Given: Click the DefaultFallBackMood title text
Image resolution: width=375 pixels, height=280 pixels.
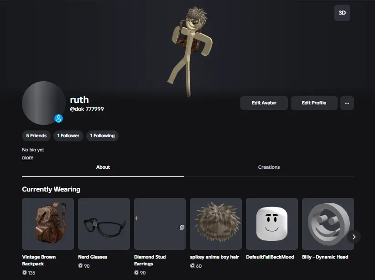Looking at the screenshot, I should 270,257.
